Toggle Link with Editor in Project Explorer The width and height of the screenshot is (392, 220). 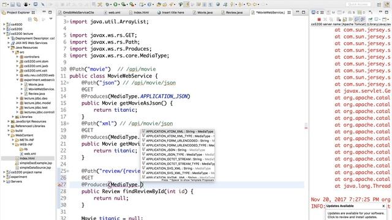coord(36,19)
